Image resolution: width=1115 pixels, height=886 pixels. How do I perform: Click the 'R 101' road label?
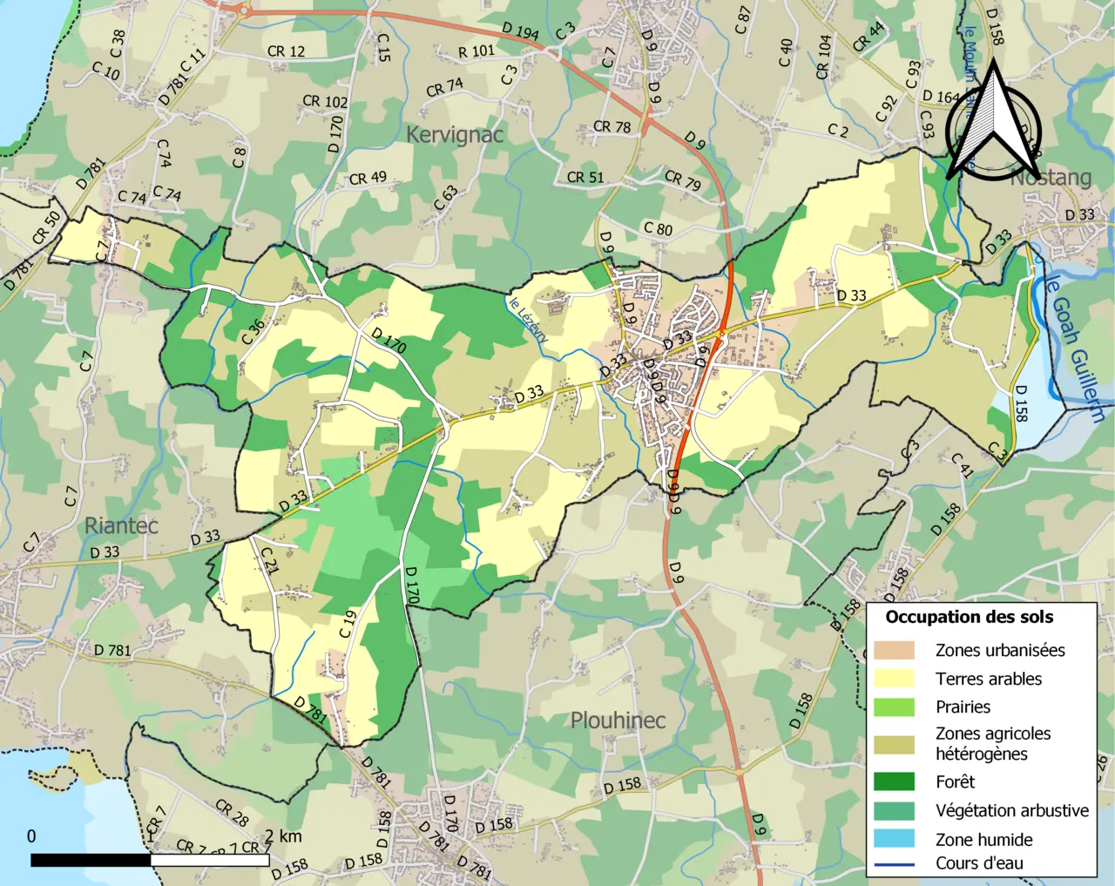[x=476, y=51]
